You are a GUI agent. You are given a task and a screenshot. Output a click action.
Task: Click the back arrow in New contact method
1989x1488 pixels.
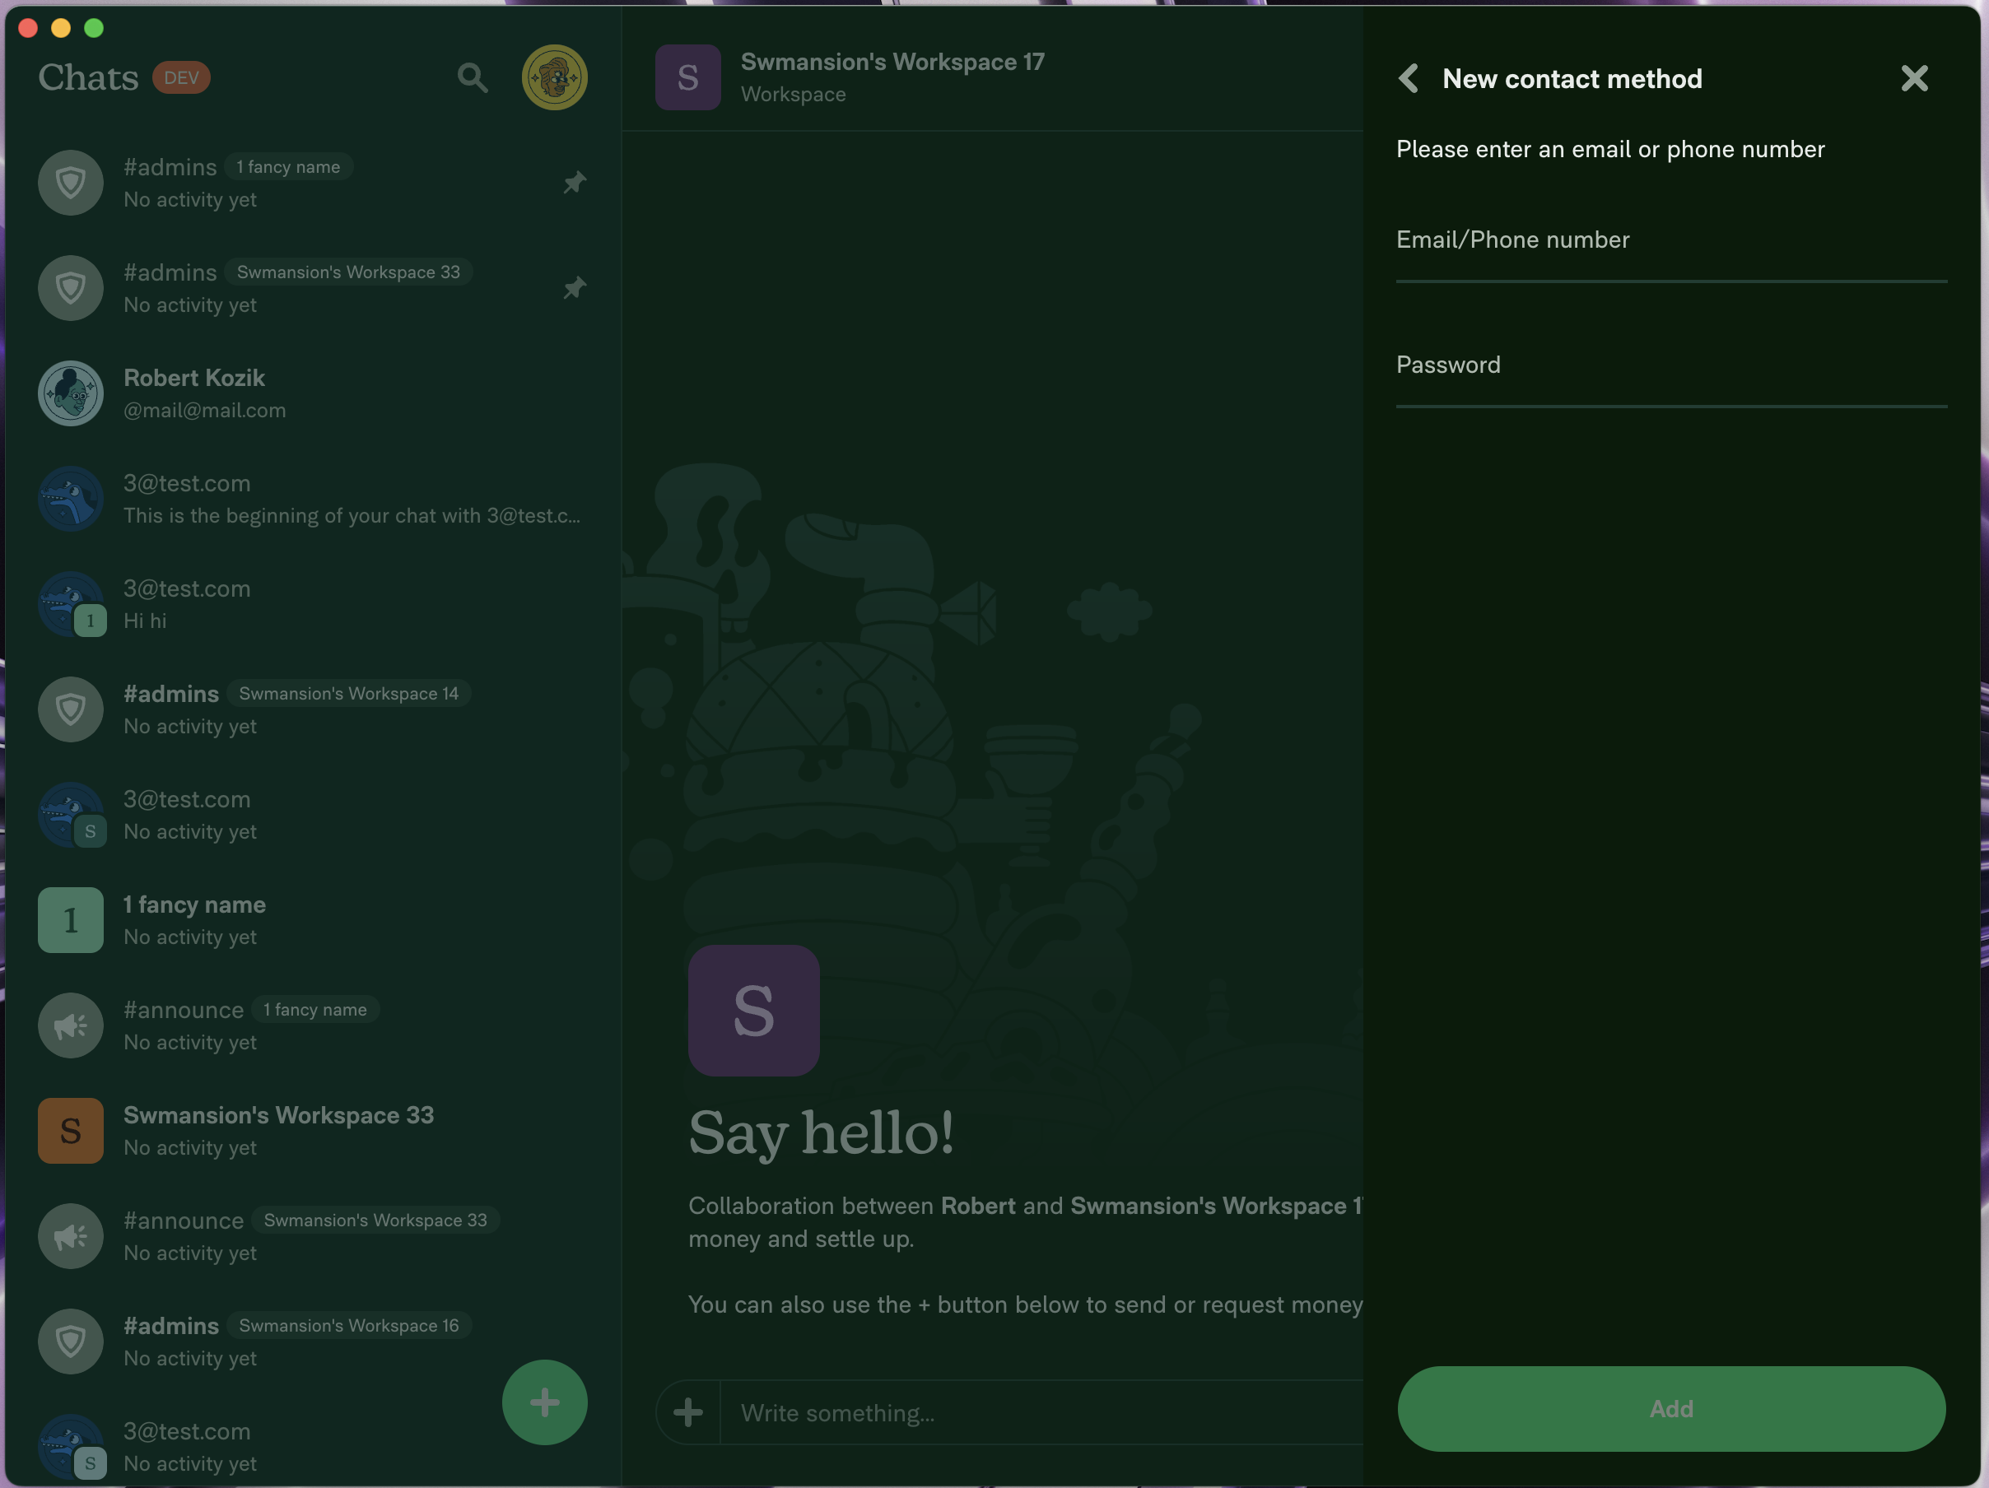[x=1409, y=78]
